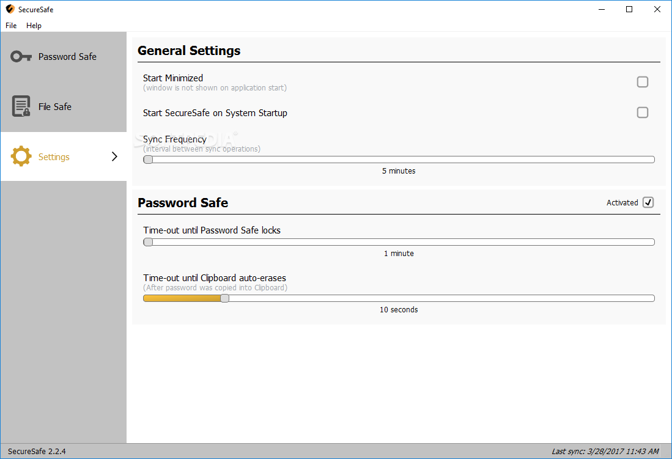Click the Password Safe section heading
672x459 pixels.
pos(183,203)
